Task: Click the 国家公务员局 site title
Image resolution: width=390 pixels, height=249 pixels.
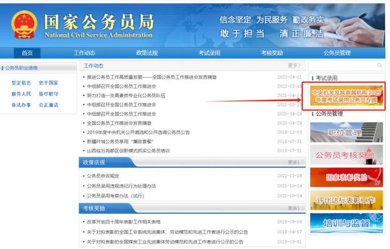Action: coord(99,22)
